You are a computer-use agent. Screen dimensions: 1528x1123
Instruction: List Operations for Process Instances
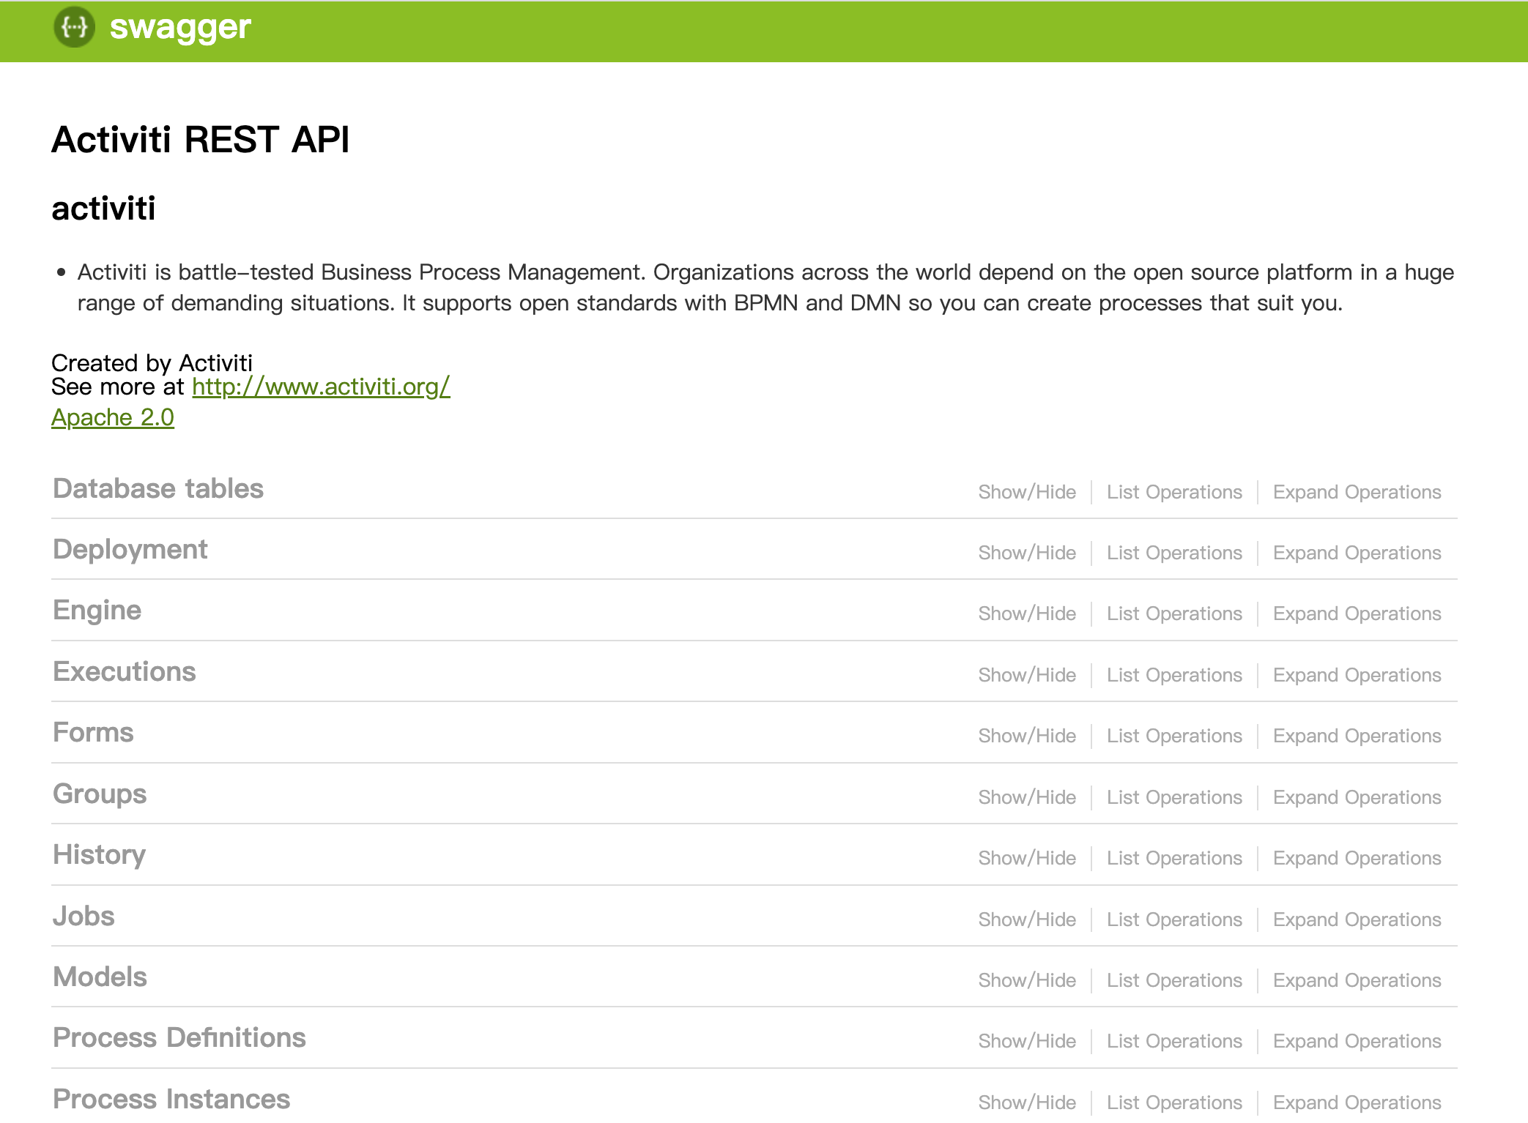1174,1103
